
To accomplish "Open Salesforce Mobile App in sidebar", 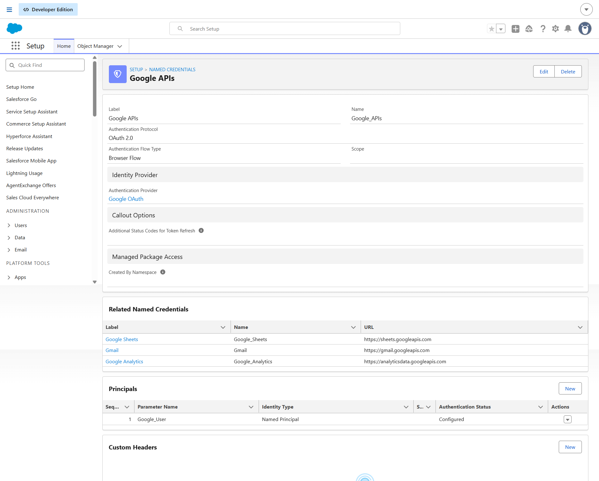I will [x=31, y=161].
